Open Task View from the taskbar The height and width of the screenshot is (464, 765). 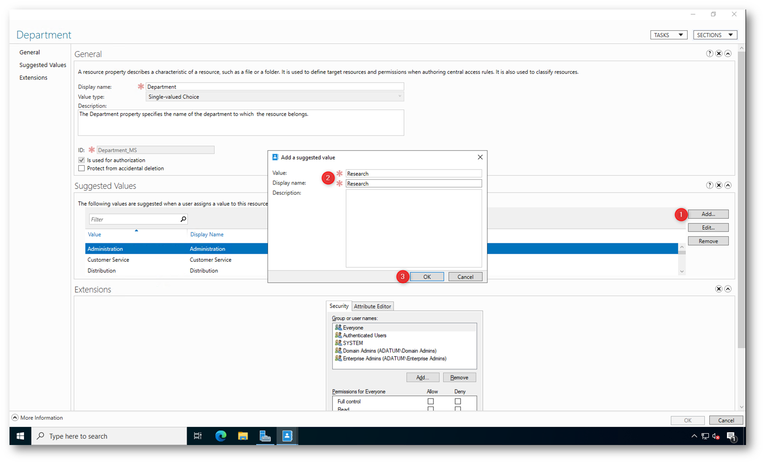point(198,436)
